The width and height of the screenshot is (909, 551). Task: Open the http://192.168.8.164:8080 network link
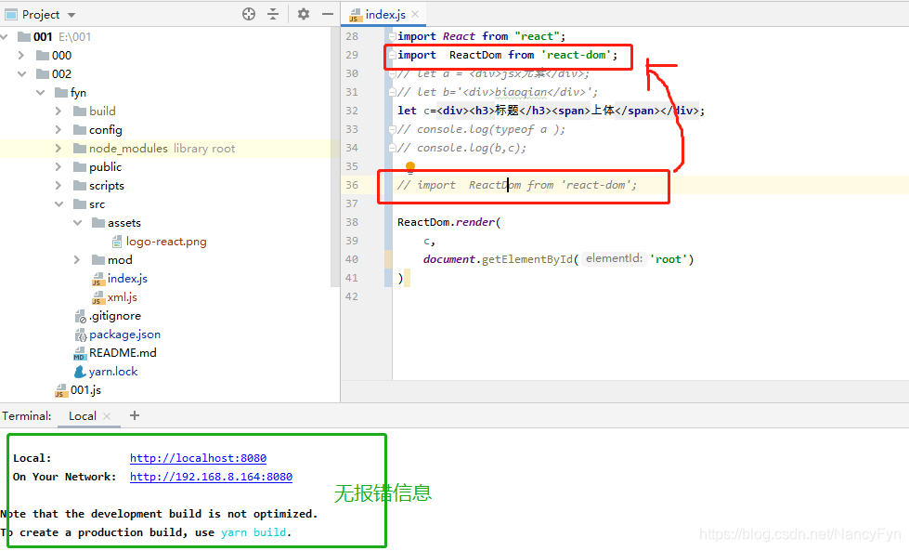(211, 477)
